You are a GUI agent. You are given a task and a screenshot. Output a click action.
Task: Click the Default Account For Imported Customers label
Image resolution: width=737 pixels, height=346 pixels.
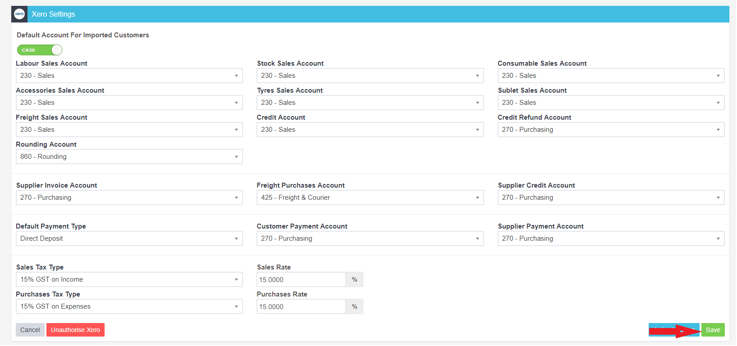[83, 35]
